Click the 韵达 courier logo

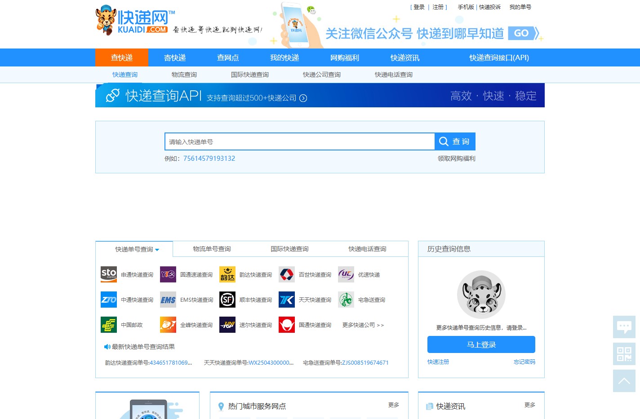point(227,274)
